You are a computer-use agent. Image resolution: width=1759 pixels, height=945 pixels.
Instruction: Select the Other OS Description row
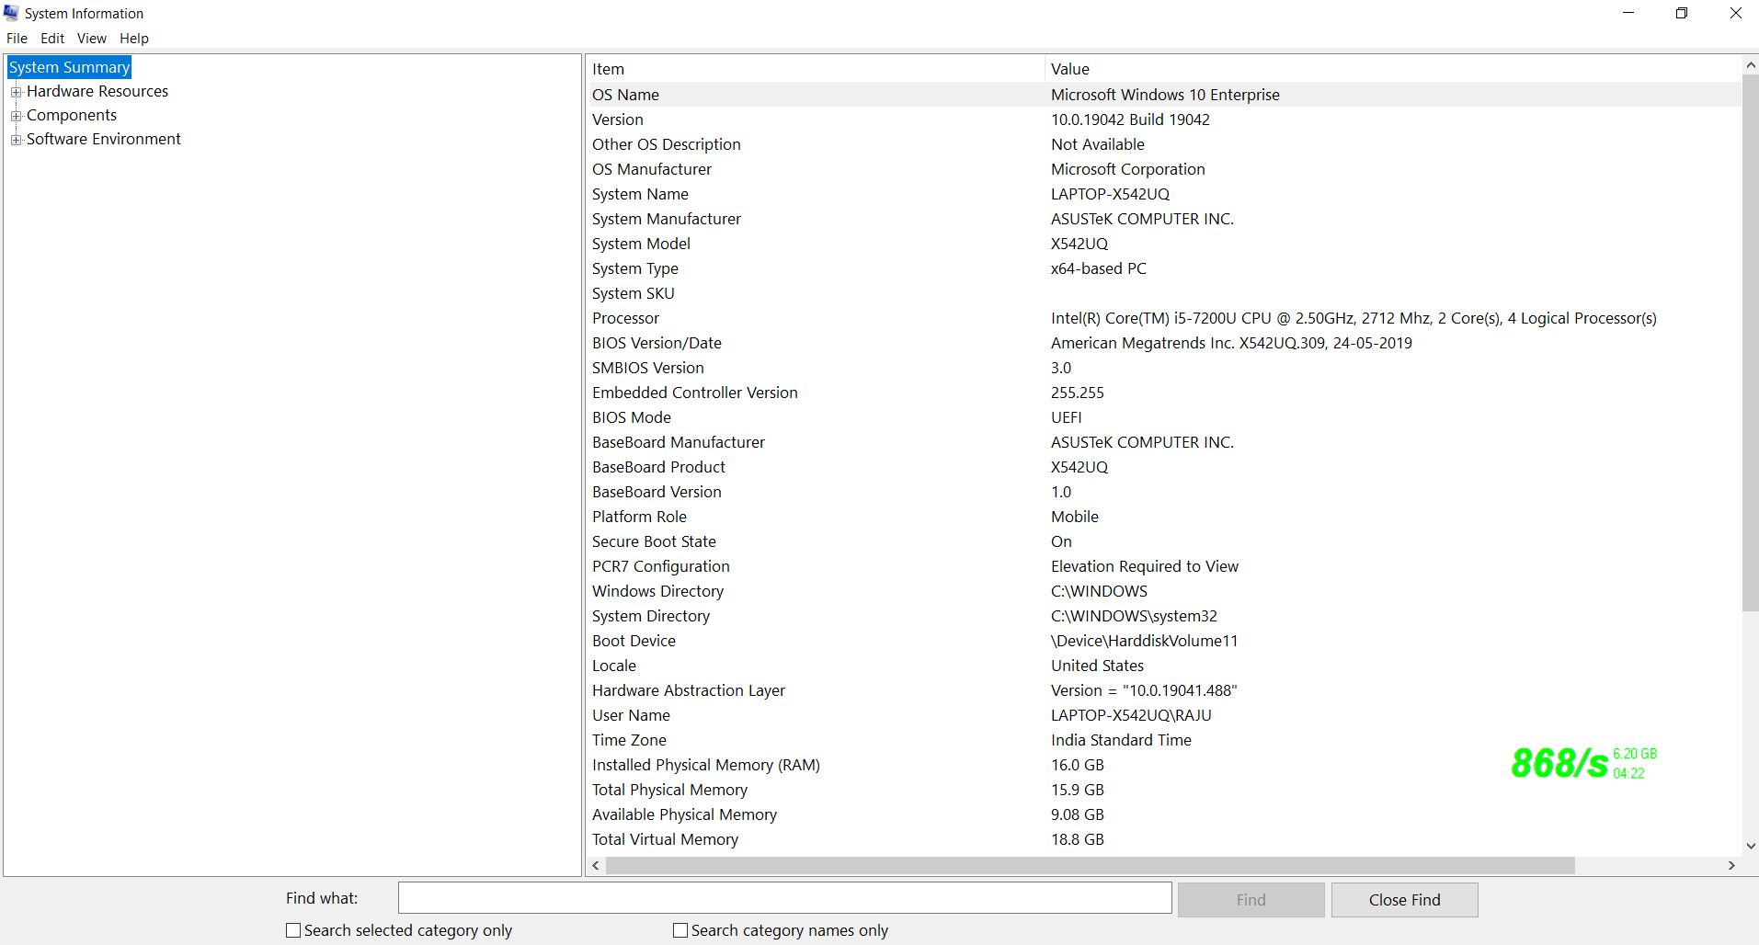[x=1163, y=144]
